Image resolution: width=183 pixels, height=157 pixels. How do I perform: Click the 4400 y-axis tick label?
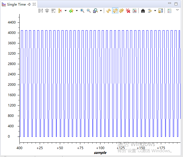12,22
